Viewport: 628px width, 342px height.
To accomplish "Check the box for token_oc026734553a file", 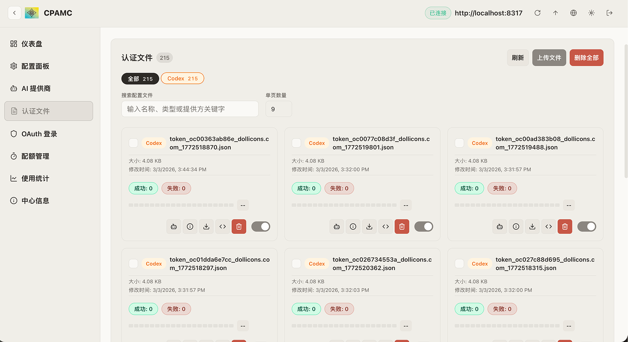I will pyautogui.click(x=296, y=263).
